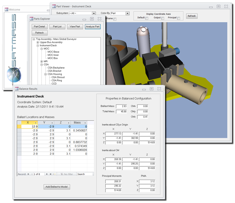Select CSA Bracket in the tree
The height and width of the screenshot is (203, 235).
[x=54, y=71]
